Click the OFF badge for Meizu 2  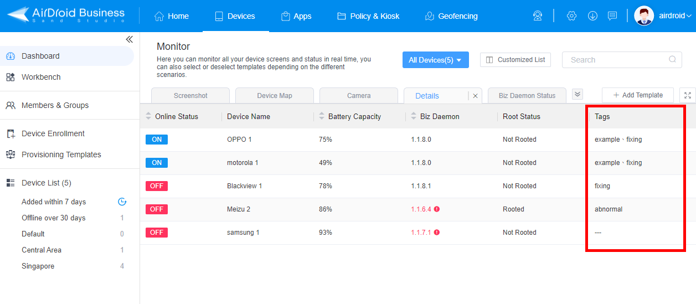tap(157, 209)
